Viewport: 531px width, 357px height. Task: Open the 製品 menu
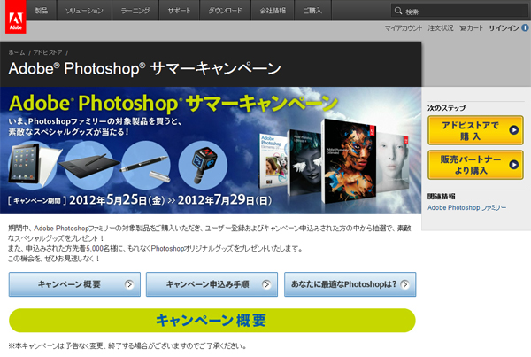[x=42, y=11]
